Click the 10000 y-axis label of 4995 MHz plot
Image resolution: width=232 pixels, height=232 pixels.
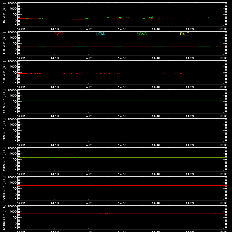(x=12, y=148)
